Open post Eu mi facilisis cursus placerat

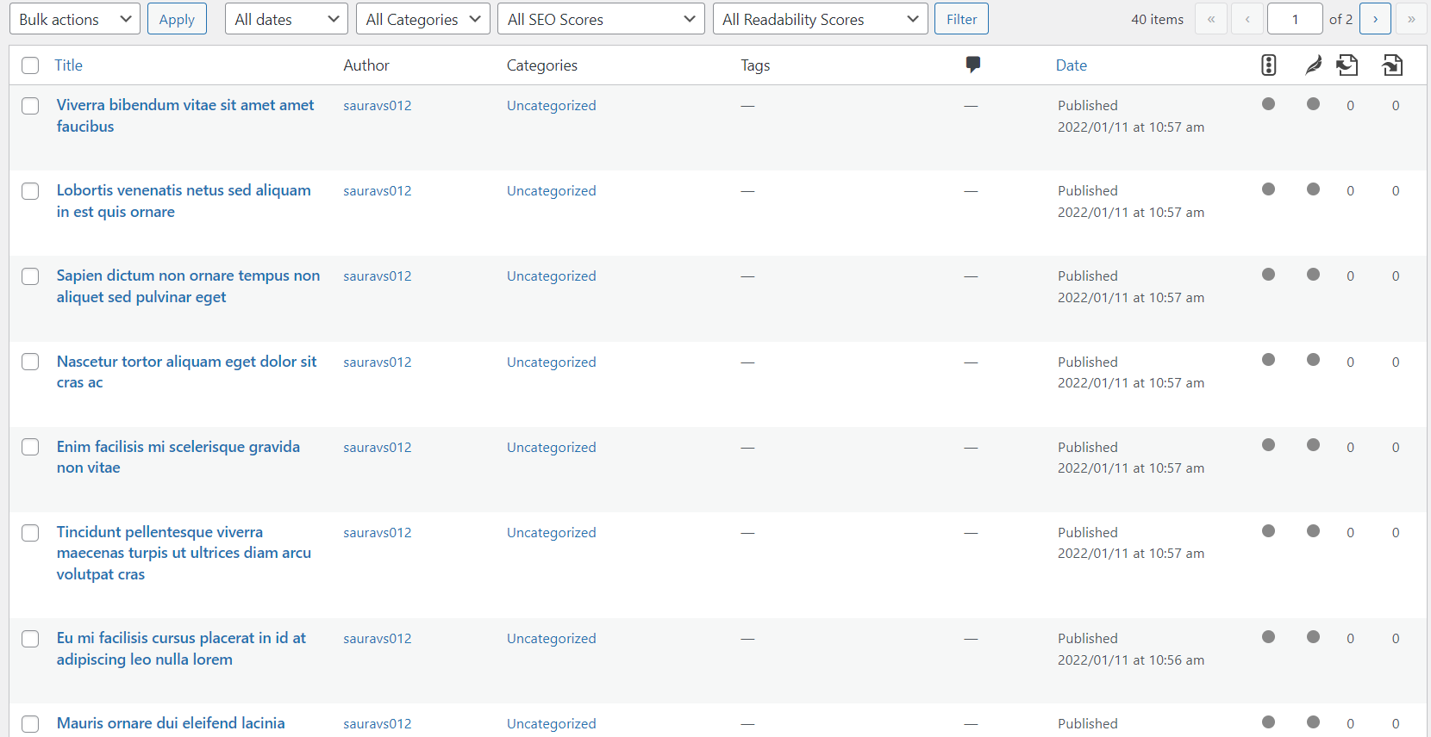click(x=181, y=648)
